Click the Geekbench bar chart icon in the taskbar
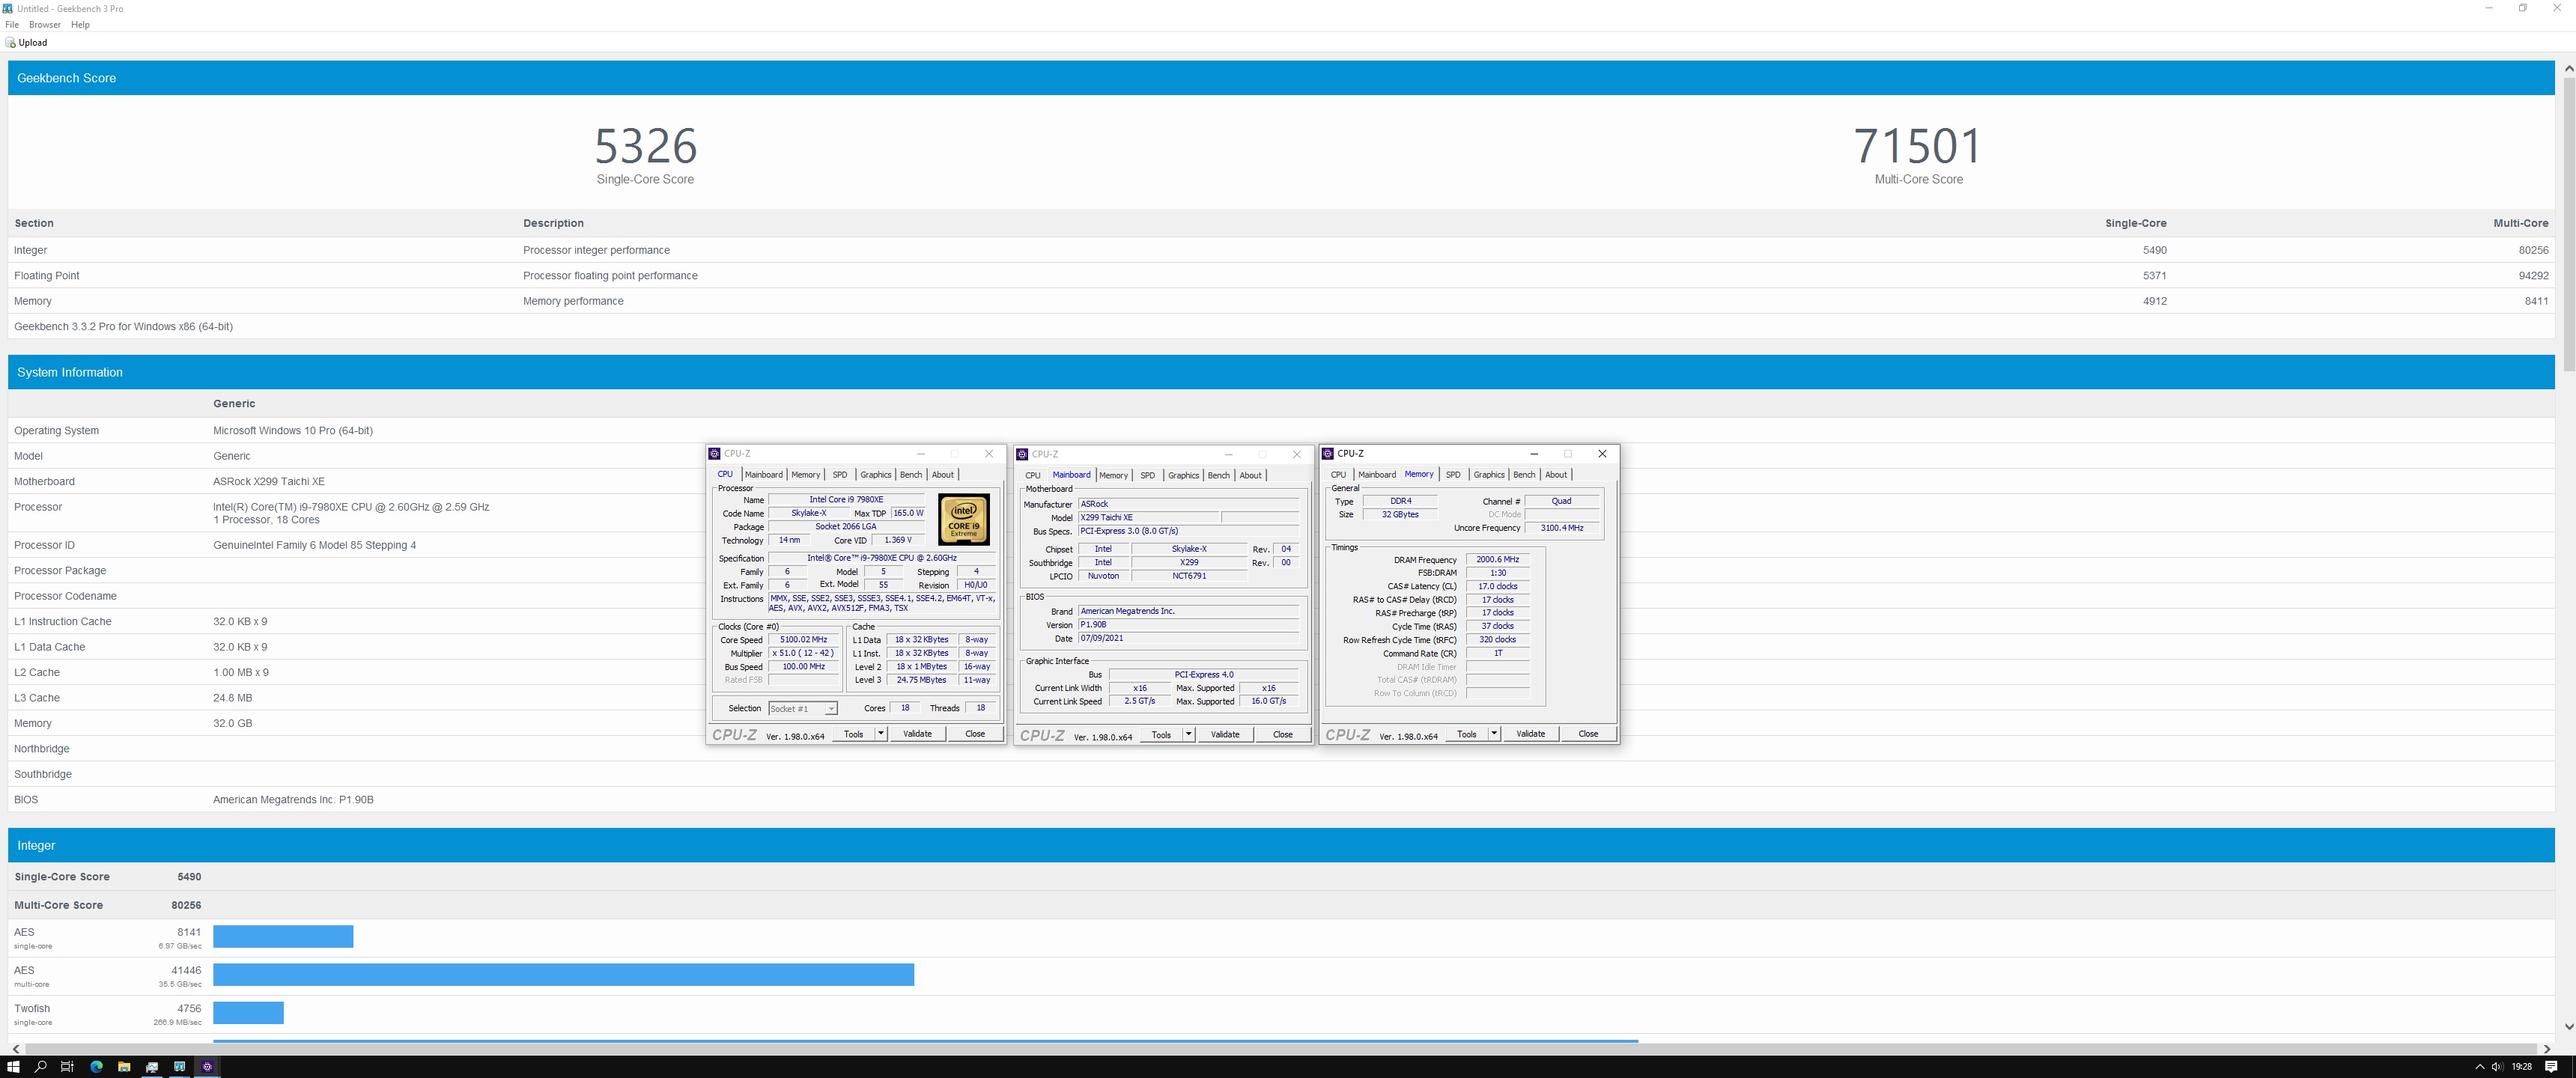Viewport: 2576px width, 1078px height. click(180, 1067)
